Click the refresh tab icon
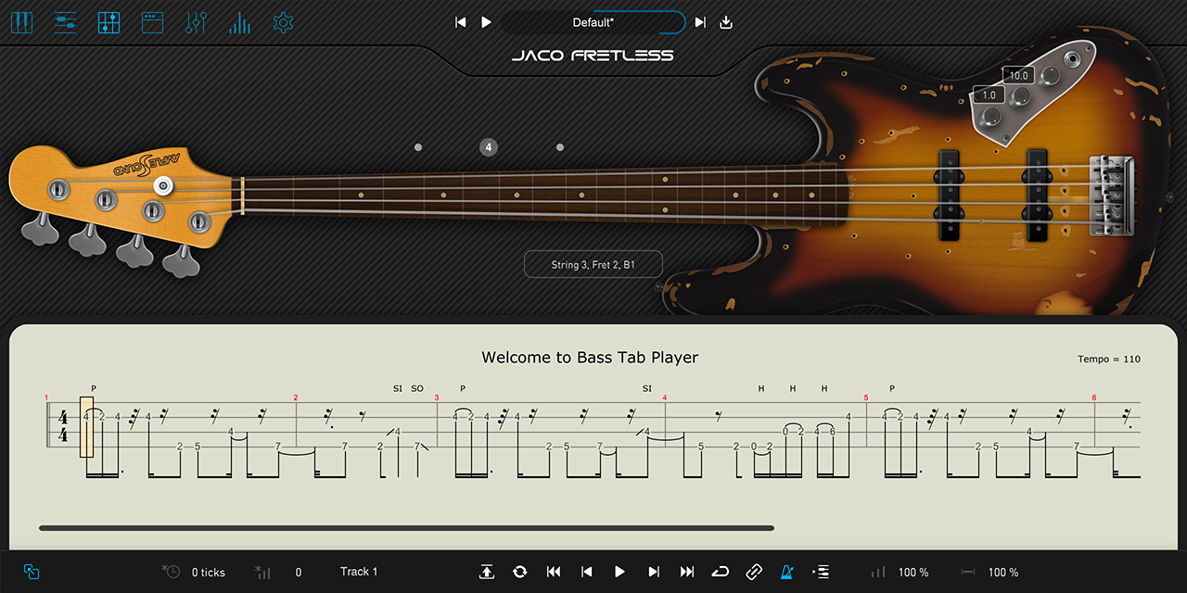Viewport: 1187px width, 593px height. click(x=519, y=572)
